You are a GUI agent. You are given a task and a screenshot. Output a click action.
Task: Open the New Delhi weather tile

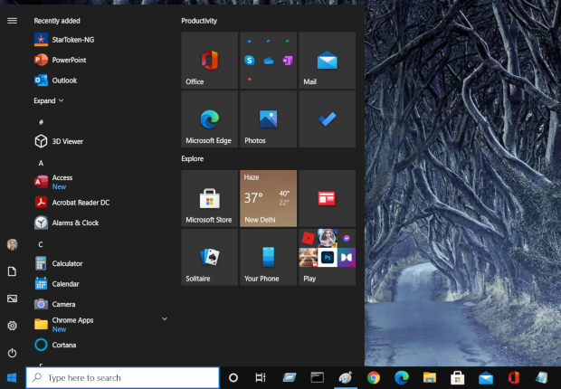(x=268, y=198)
